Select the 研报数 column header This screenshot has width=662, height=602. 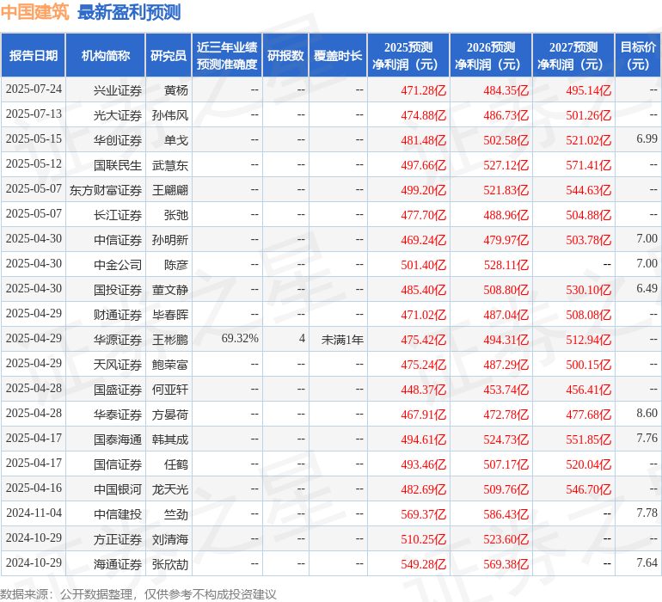[x=285, y=55]
